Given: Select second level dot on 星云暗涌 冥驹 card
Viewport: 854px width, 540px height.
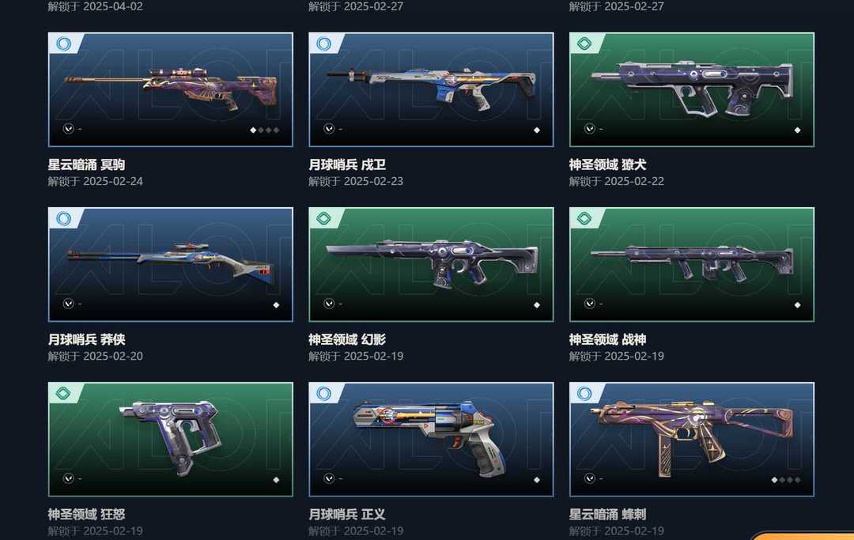Looking at the screenshot, I should 261,130.
